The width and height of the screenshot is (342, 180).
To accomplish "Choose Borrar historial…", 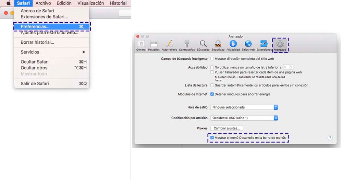I will click(52, 43).
